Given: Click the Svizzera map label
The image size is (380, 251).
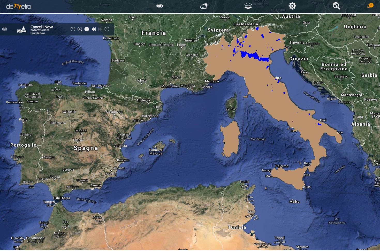Looking at the screenshot, I should point(218,30).
